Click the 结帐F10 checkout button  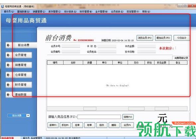click(x=128, y=117)
